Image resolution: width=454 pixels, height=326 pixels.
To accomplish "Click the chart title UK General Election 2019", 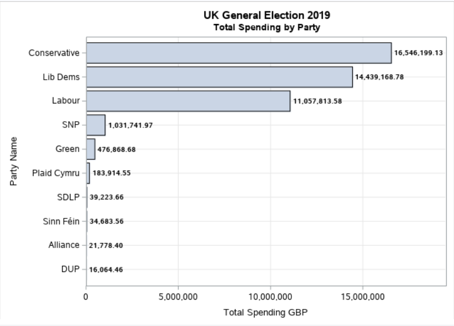I will [x=266, y=15].
